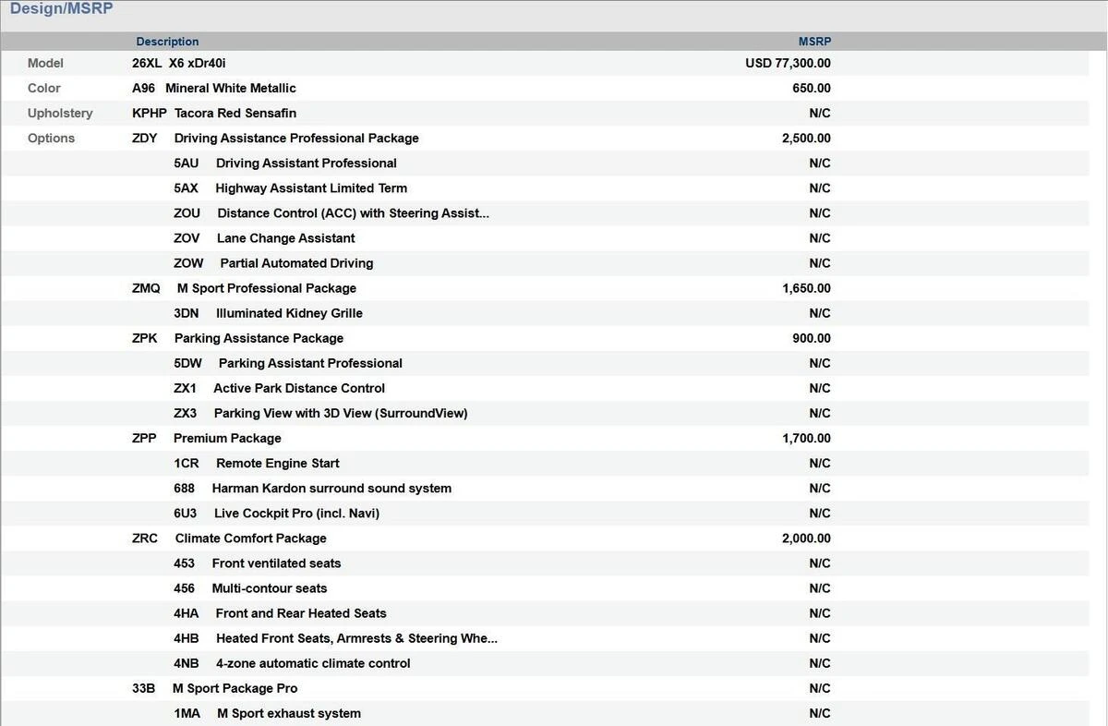This screenshot has width=1108, height=726.
Task: Click the truncated Distance Control (ACC) entry
Action: tap(353, 212)
